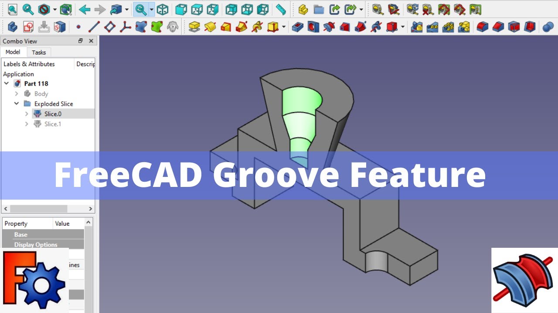Open the link navigation dropdown arrow
Image resolution: width=558 pixels, height=313 pixels.
tap(126, 9)
